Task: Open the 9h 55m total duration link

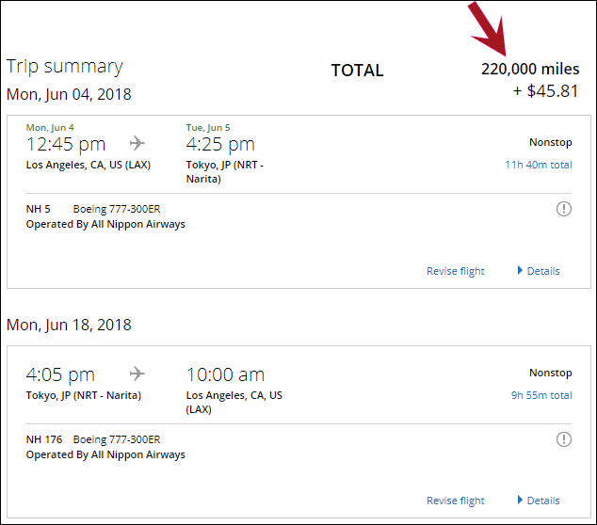Action: (x=541, y=395)
